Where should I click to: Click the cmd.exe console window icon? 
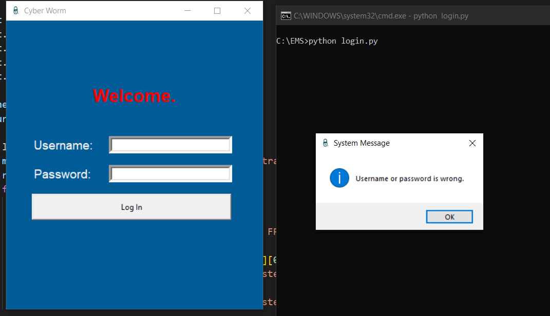pyautogui.click(x=286, y=16)
